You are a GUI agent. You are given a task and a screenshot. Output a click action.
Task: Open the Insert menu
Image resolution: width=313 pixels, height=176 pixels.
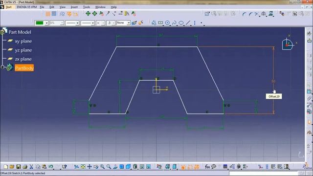[x=74, y=7]
